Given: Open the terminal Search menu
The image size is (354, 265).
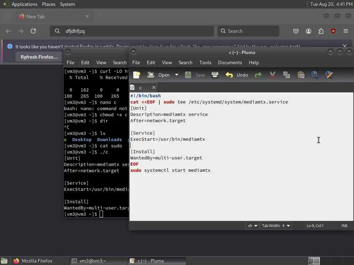Looking at the screenshot, I should [x=120, y=63].
